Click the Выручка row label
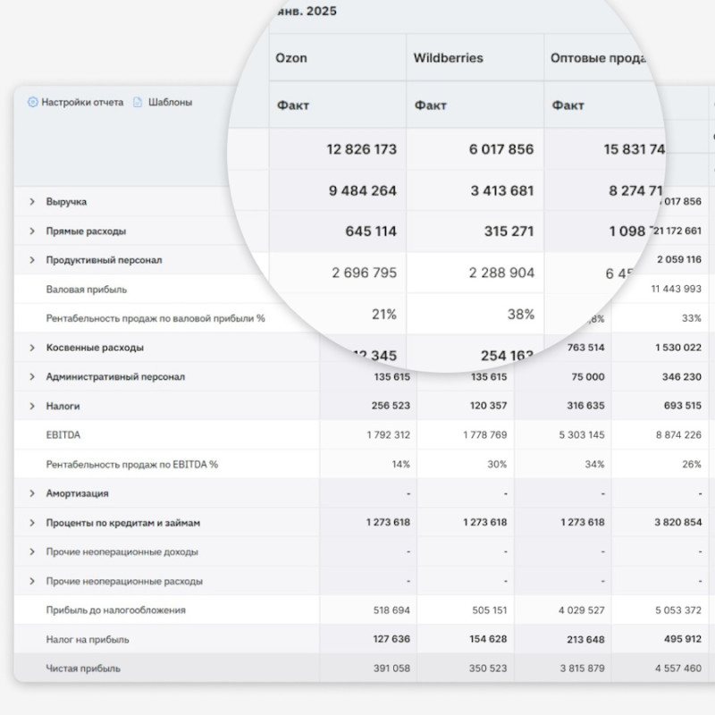The image size is (715, 715). [66, 202]
